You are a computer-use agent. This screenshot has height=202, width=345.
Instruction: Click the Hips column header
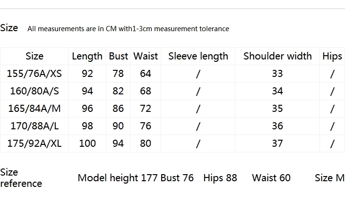[332, 57]
